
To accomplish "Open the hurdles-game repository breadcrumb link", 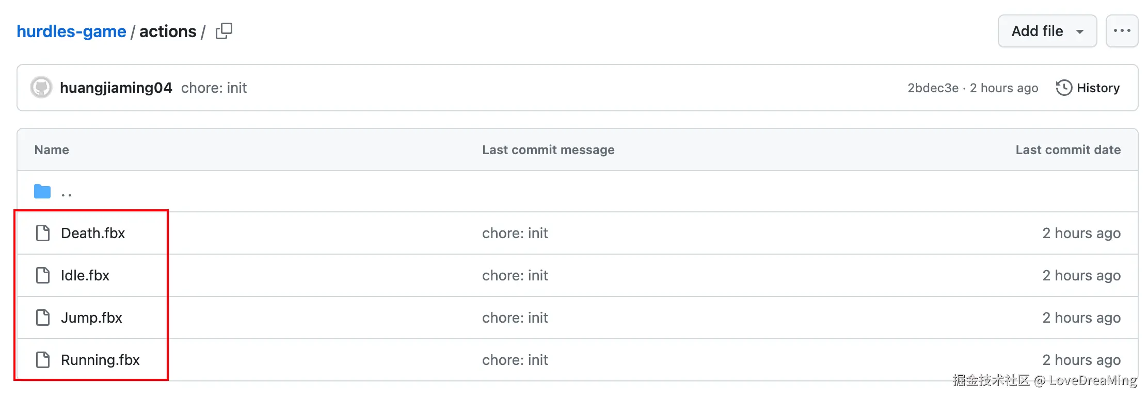I will [71, 31].
